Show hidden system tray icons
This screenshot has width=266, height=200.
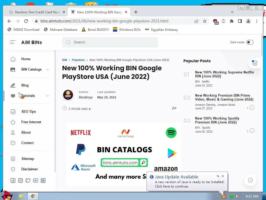(x=217, y=196)
